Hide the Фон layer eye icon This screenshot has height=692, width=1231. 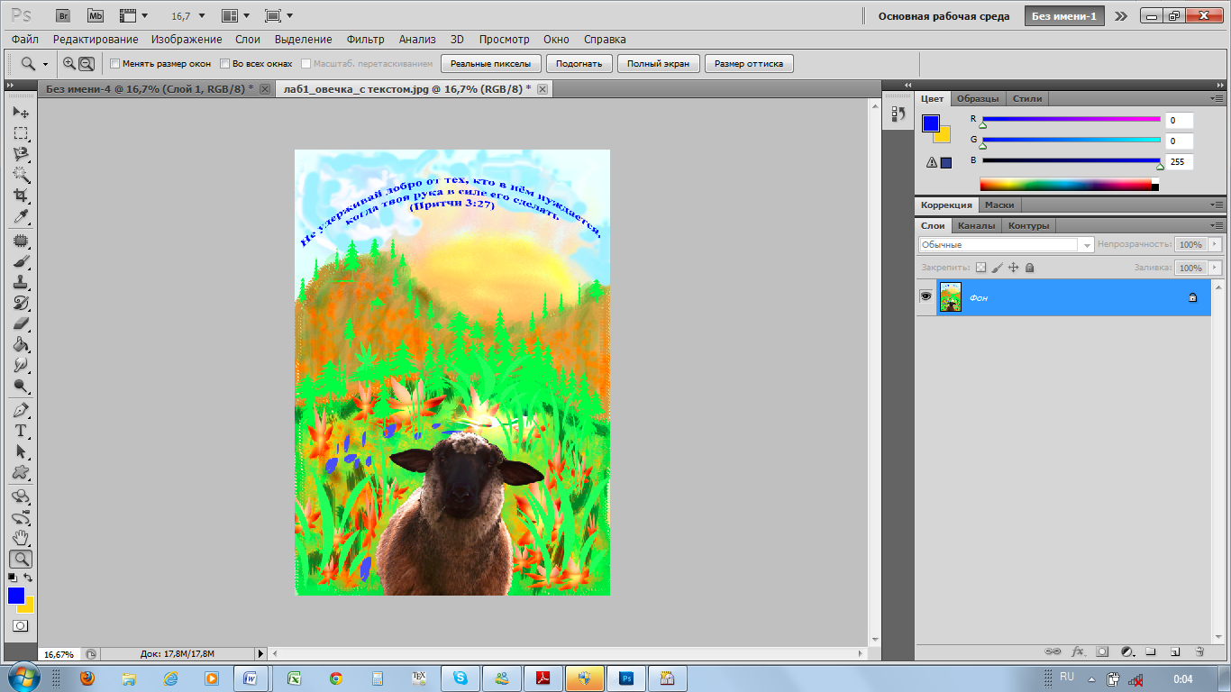926,296
